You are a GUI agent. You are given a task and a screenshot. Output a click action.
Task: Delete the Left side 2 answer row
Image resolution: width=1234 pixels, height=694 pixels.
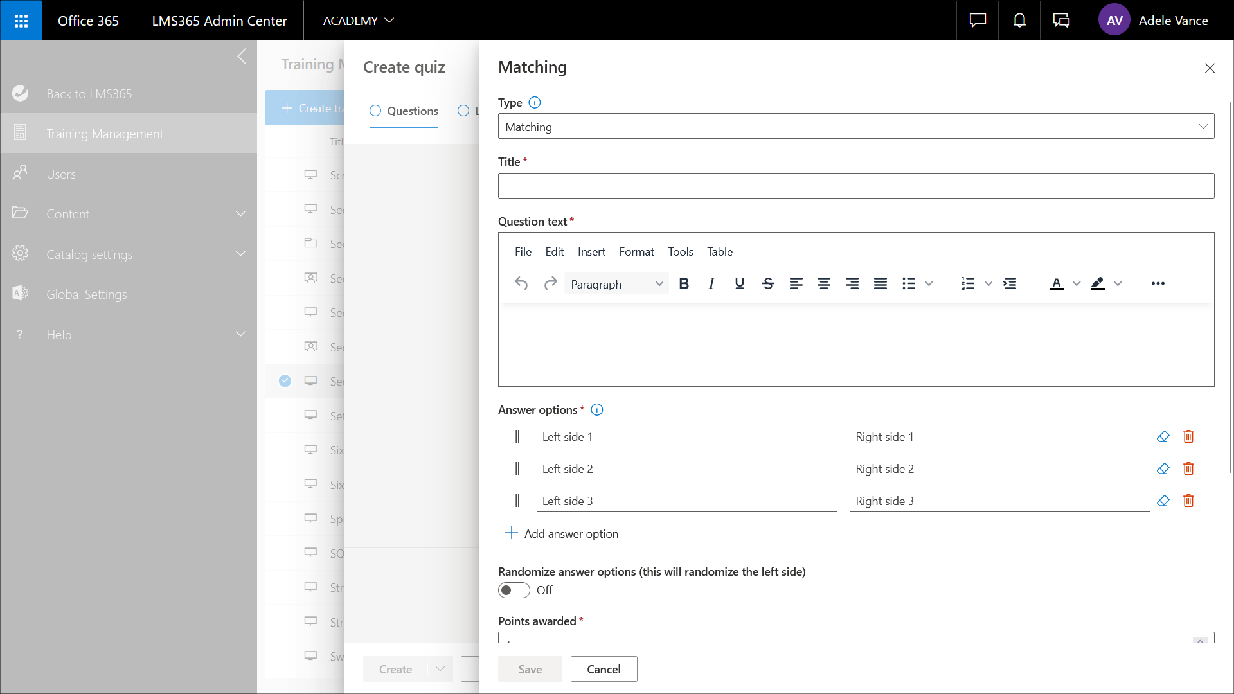(1188, 468)
